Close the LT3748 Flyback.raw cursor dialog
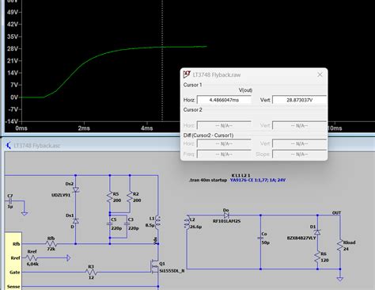Viewport: 375px width, 290px height. pos(320,74)
